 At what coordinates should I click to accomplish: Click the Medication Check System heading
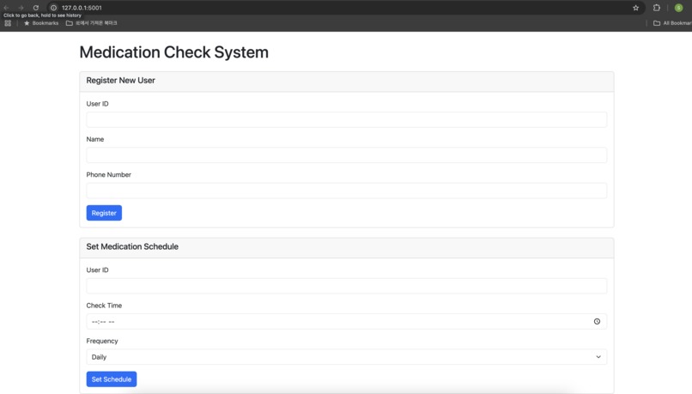coord(174,52)
